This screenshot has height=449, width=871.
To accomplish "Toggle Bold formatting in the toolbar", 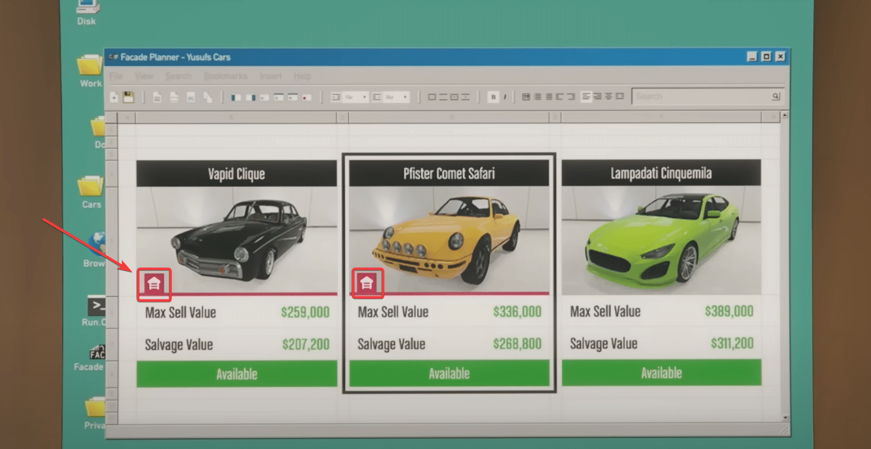I will [494, 97].
